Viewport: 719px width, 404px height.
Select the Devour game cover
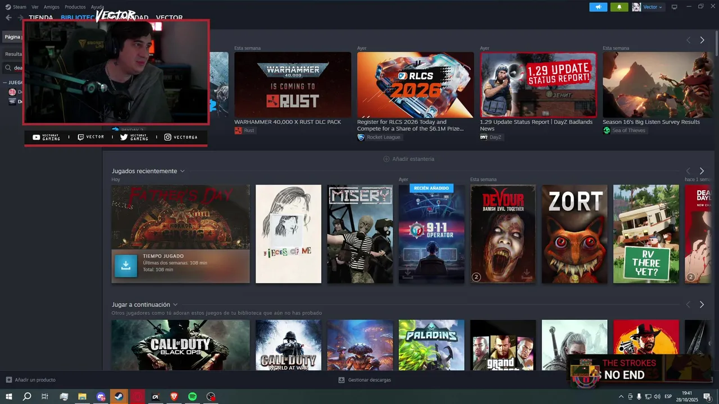503,234
